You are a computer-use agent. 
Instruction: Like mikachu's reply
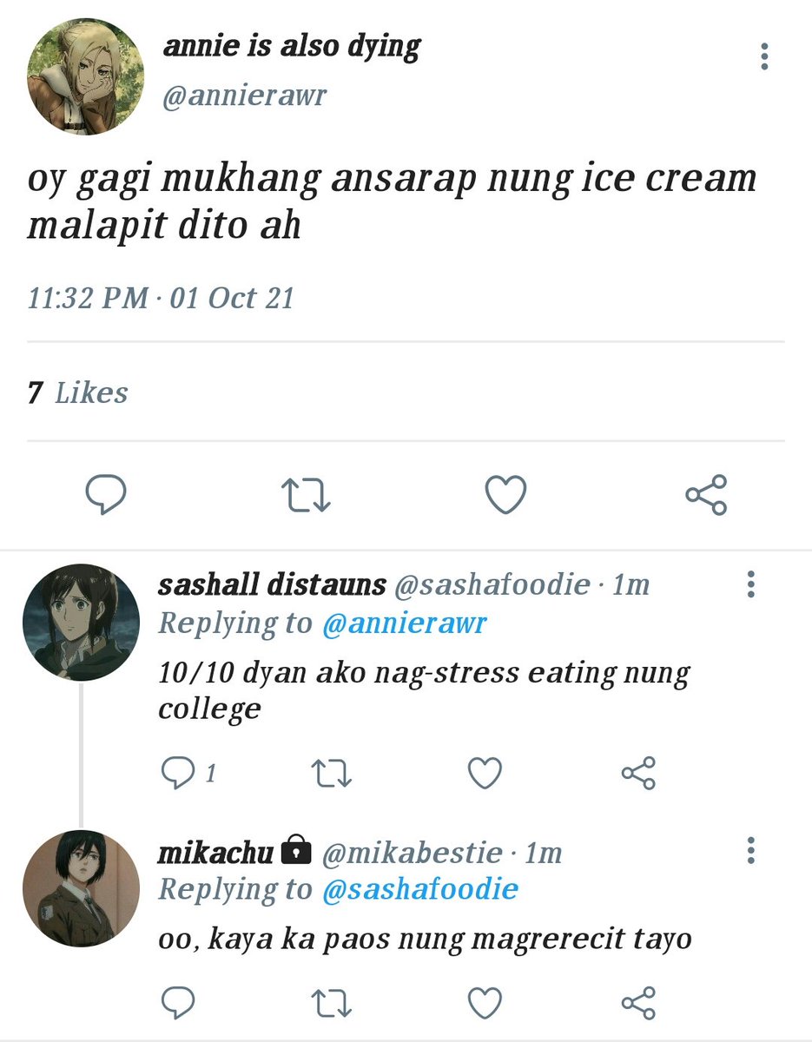click(485, 1003)
